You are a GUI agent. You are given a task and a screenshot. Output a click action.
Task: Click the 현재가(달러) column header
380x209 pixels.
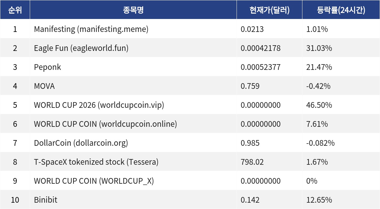pyautogui.click(x=269, y=10)
